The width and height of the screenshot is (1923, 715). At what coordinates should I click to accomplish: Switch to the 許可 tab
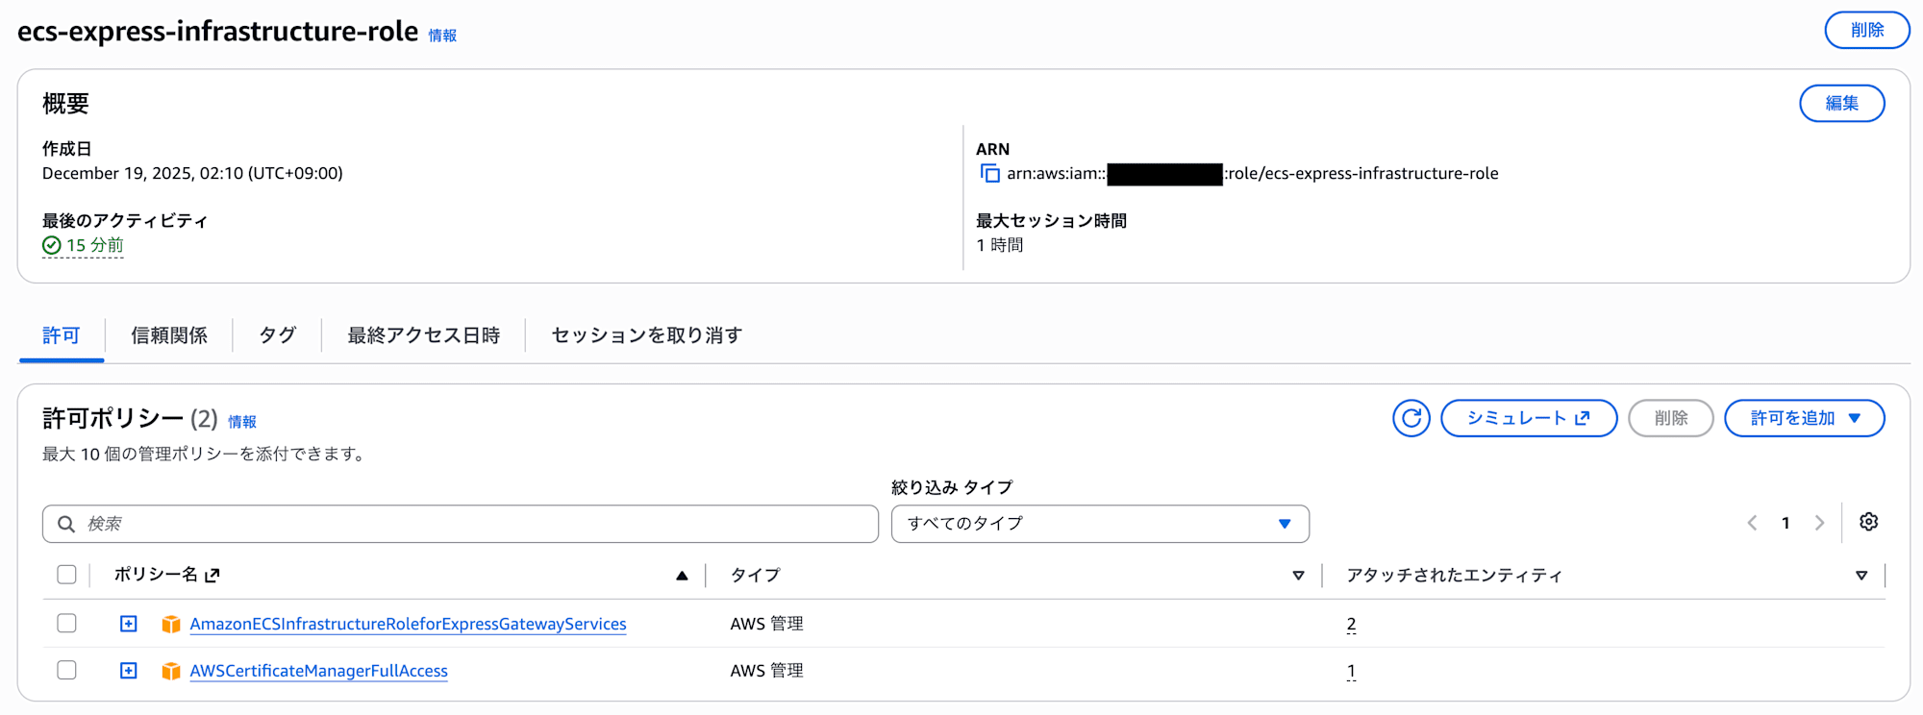point(62,335)
